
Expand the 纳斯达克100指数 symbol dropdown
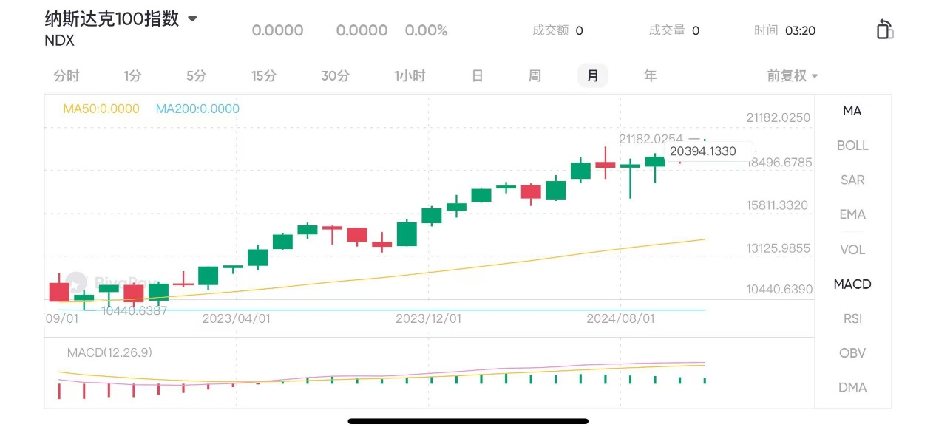192,19
